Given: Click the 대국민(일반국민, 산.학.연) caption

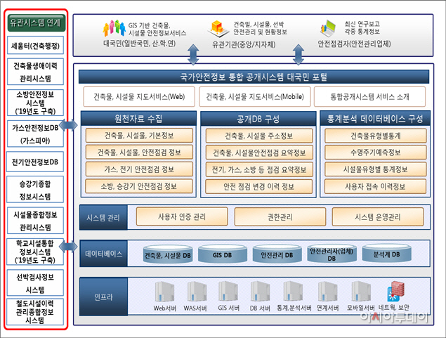Looking at the screenshot, I should pyautogui.click(x=139, y=44).
